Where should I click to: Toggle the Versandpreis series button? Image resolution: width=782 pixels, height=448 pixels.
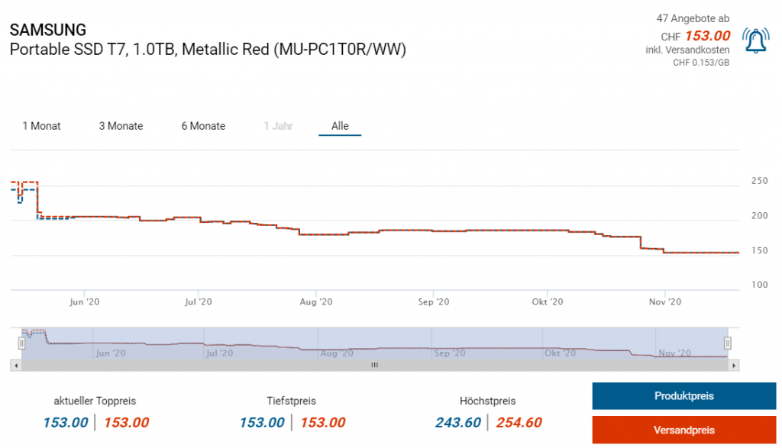(x=683, y=430)
